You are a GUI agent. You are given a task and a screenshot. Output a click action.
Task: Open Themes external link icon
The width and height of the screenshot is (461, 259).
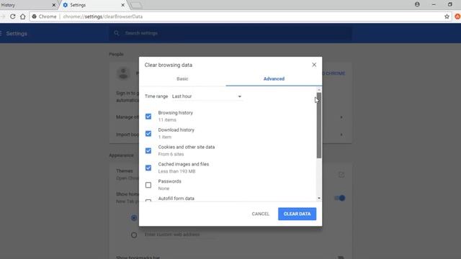click(341, 174)
